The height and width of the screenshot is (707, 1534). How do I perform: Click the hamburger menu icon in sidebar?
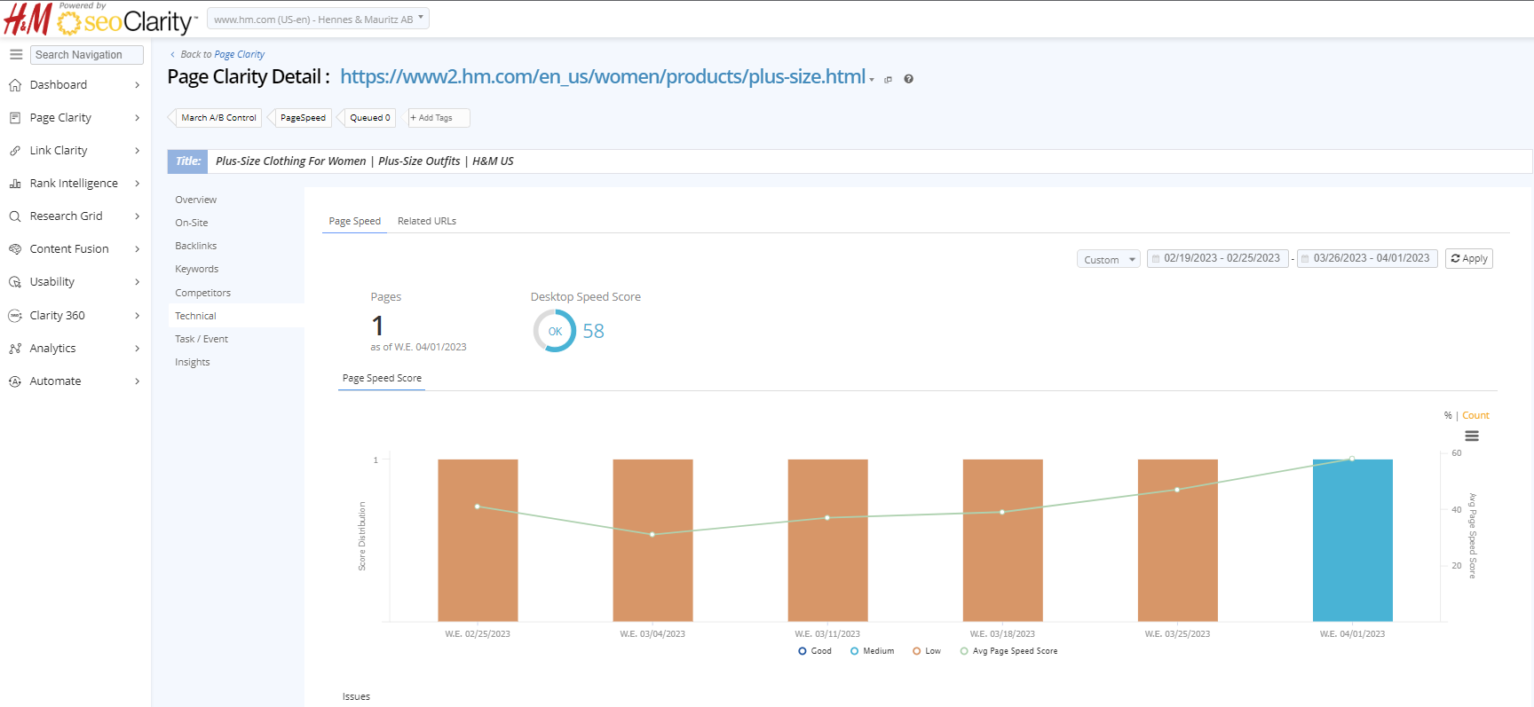click(16, 55)
